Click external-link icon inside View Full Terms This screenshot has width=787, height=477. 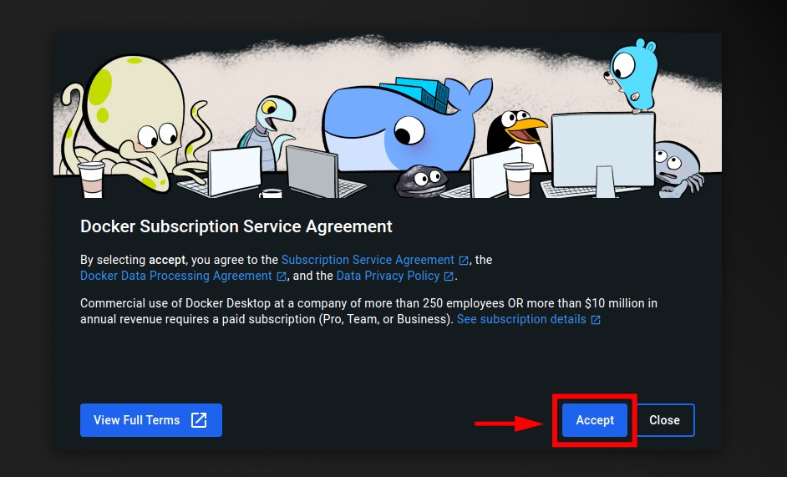[x=199, y=419]
